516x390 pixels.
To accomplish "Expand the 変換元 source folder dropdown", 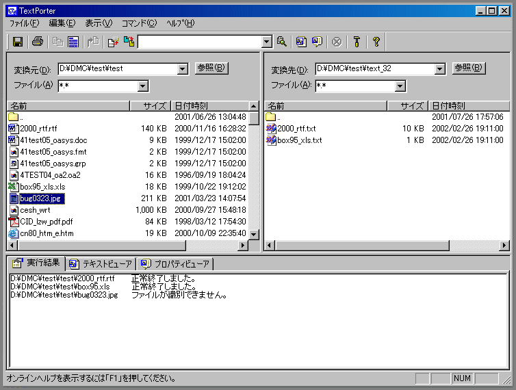I will pos(182,69).
